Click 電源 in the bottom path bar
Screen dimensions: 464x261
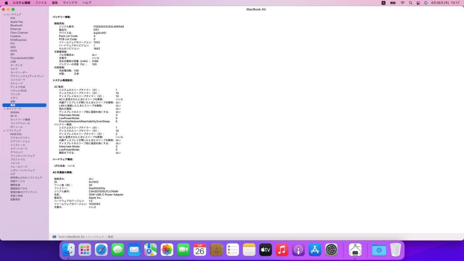click(x=111, y=237)
